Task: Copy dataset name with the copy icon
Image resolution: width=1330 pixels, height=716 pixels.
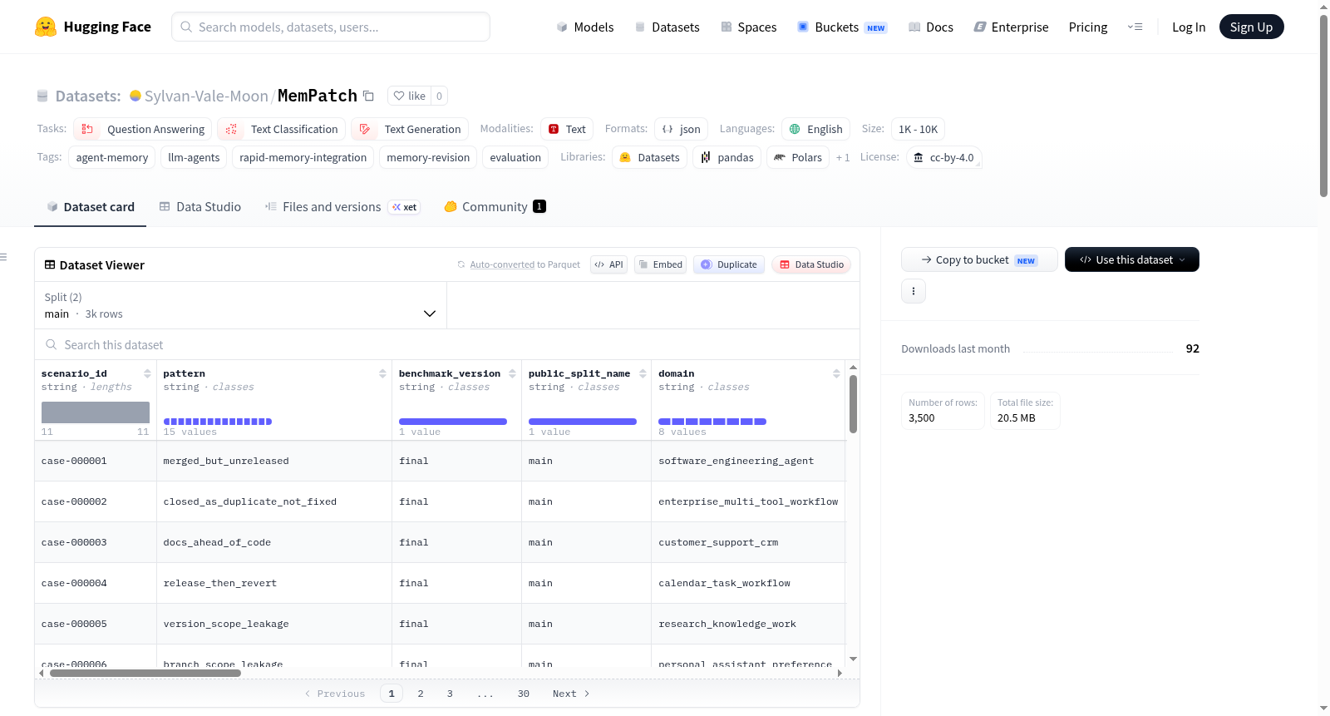Action: 368,96
